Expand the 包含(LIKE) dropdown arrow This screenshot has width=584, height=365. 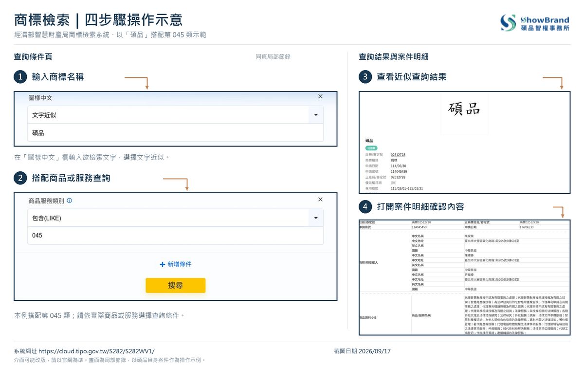[316, 218]
